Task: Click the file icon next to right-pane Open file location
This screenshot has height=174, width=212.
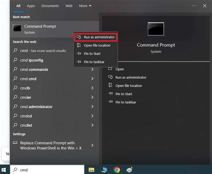Action: 110,85
